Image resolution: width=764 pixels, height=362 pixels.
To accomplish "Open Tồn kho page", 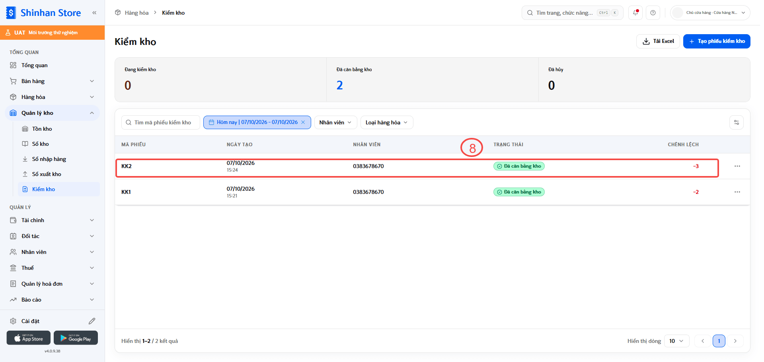I will (59, 129).
